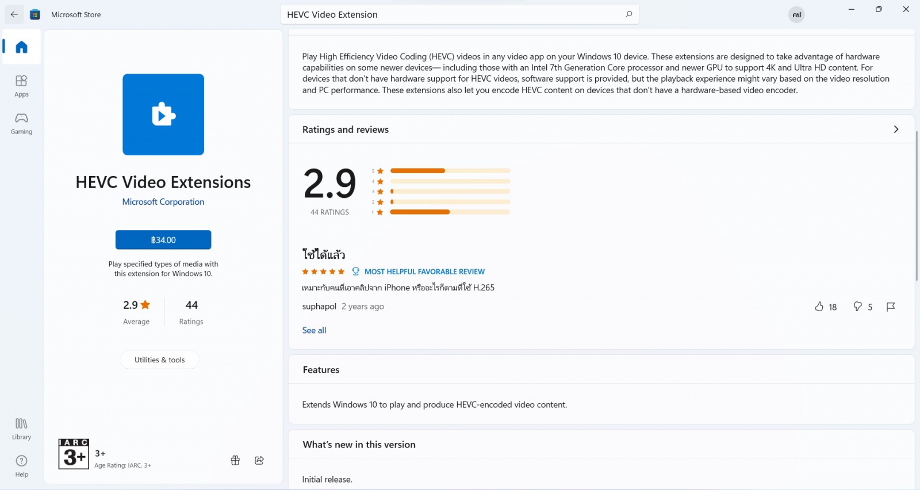This screenshot has width=920, height=490.
Task: Click the share icon for this app
Action: click(259, 460)
